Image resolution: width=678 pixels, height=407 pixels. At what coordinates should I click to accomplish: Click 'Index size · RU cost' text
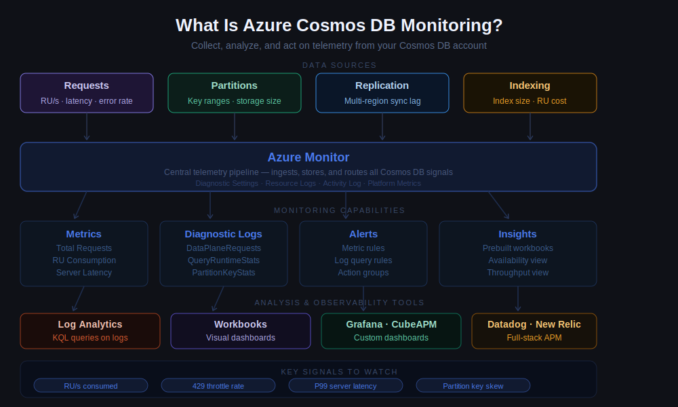pyautogui.click(x=530, y=101)
